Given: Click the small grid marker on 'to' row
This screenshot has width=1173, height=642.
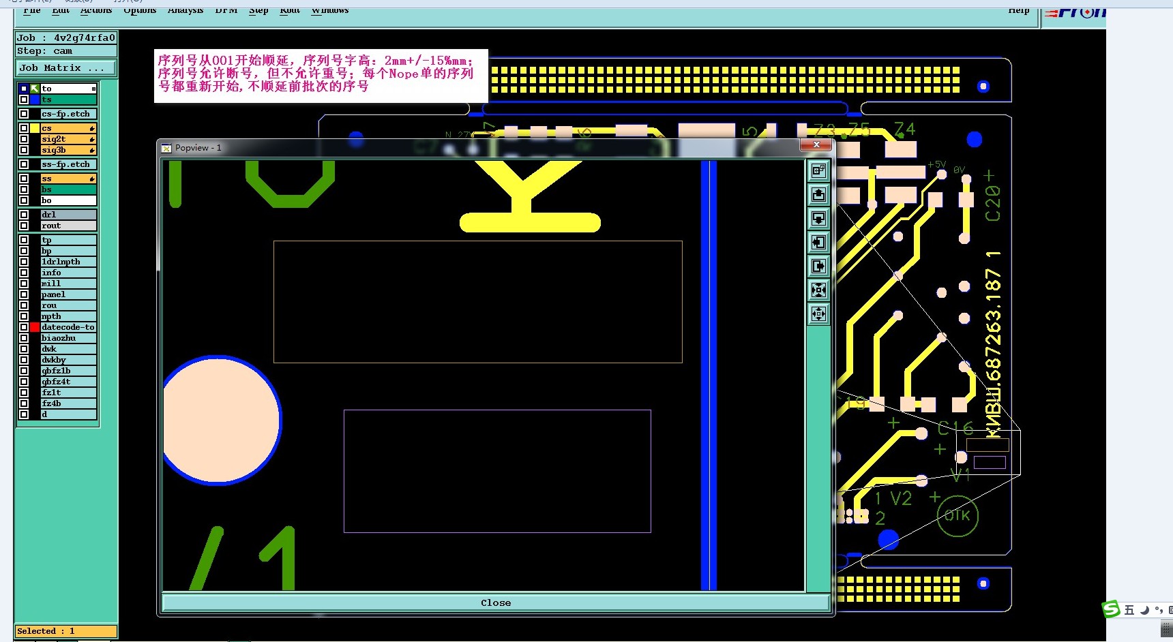Looking at the screenshot, I should [93, 89].
